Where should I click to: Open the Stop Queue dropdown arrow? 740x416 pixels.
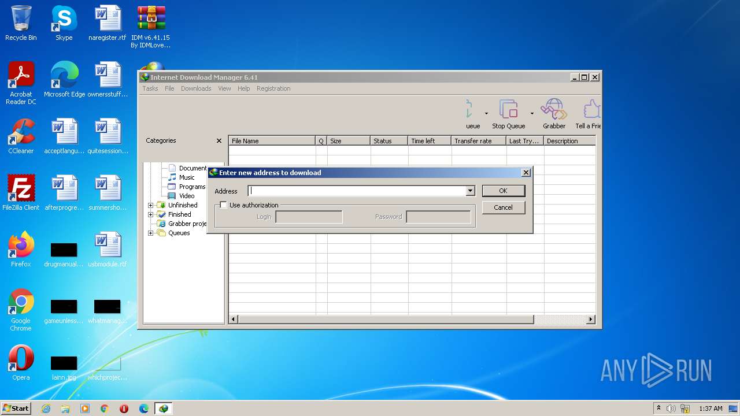coord(532,113)
